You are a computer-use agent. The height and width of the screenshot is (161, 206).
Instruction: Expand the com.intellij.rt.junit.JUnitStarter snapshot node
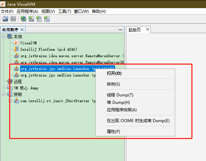click(x=10, y=101)
